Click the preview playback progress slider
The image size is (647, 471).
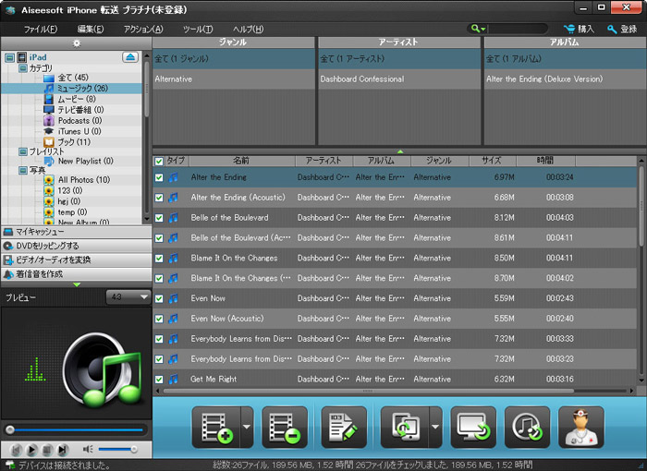coord(77,429)
